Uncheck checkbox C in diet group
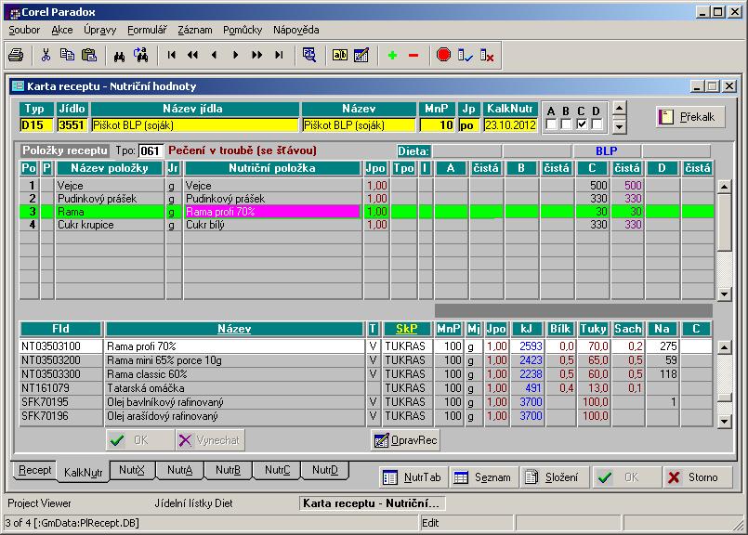 tap(582, 124)
